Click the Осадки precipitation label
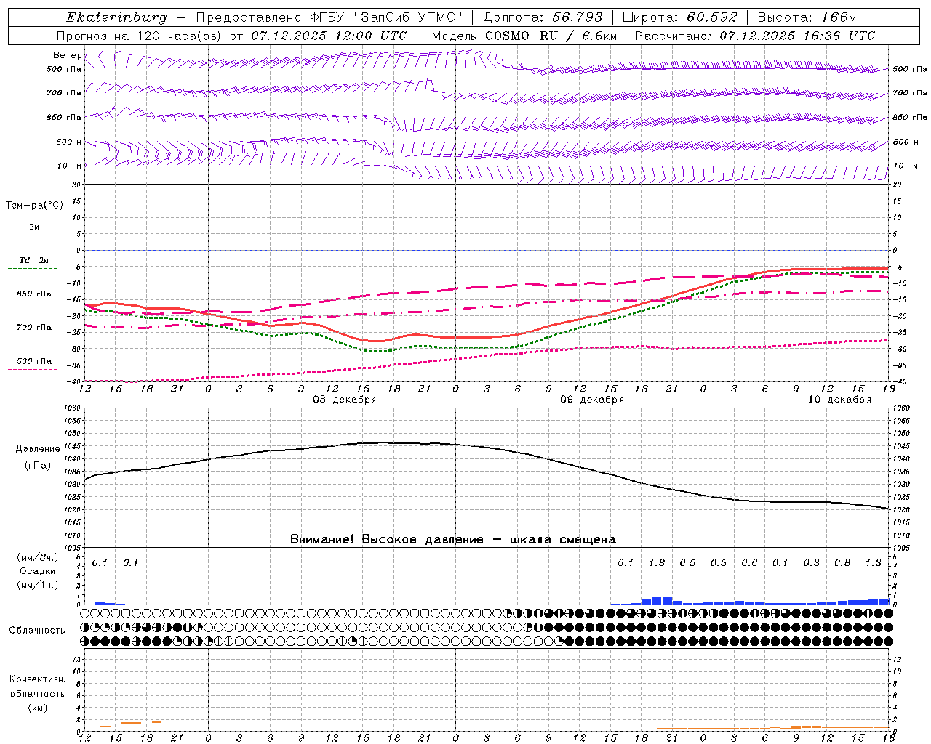 coord(37,571)
